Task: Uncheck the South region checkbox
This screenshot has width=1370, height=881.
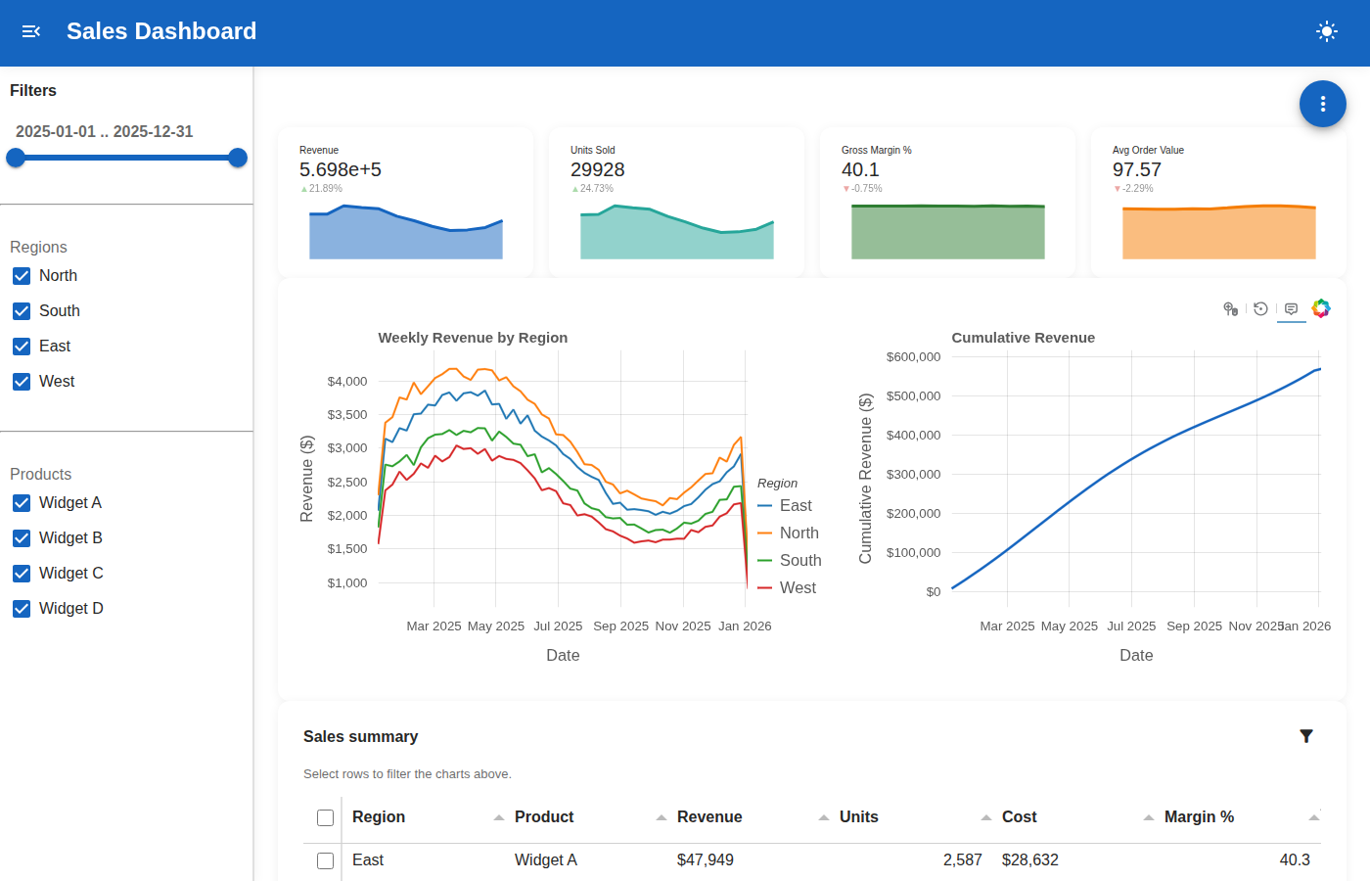Action: click(22, 311)
